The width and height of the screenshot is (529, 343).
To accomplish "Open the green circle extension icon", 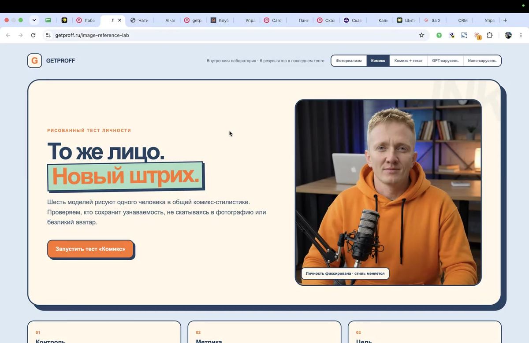I will click(x=439, y=35).
